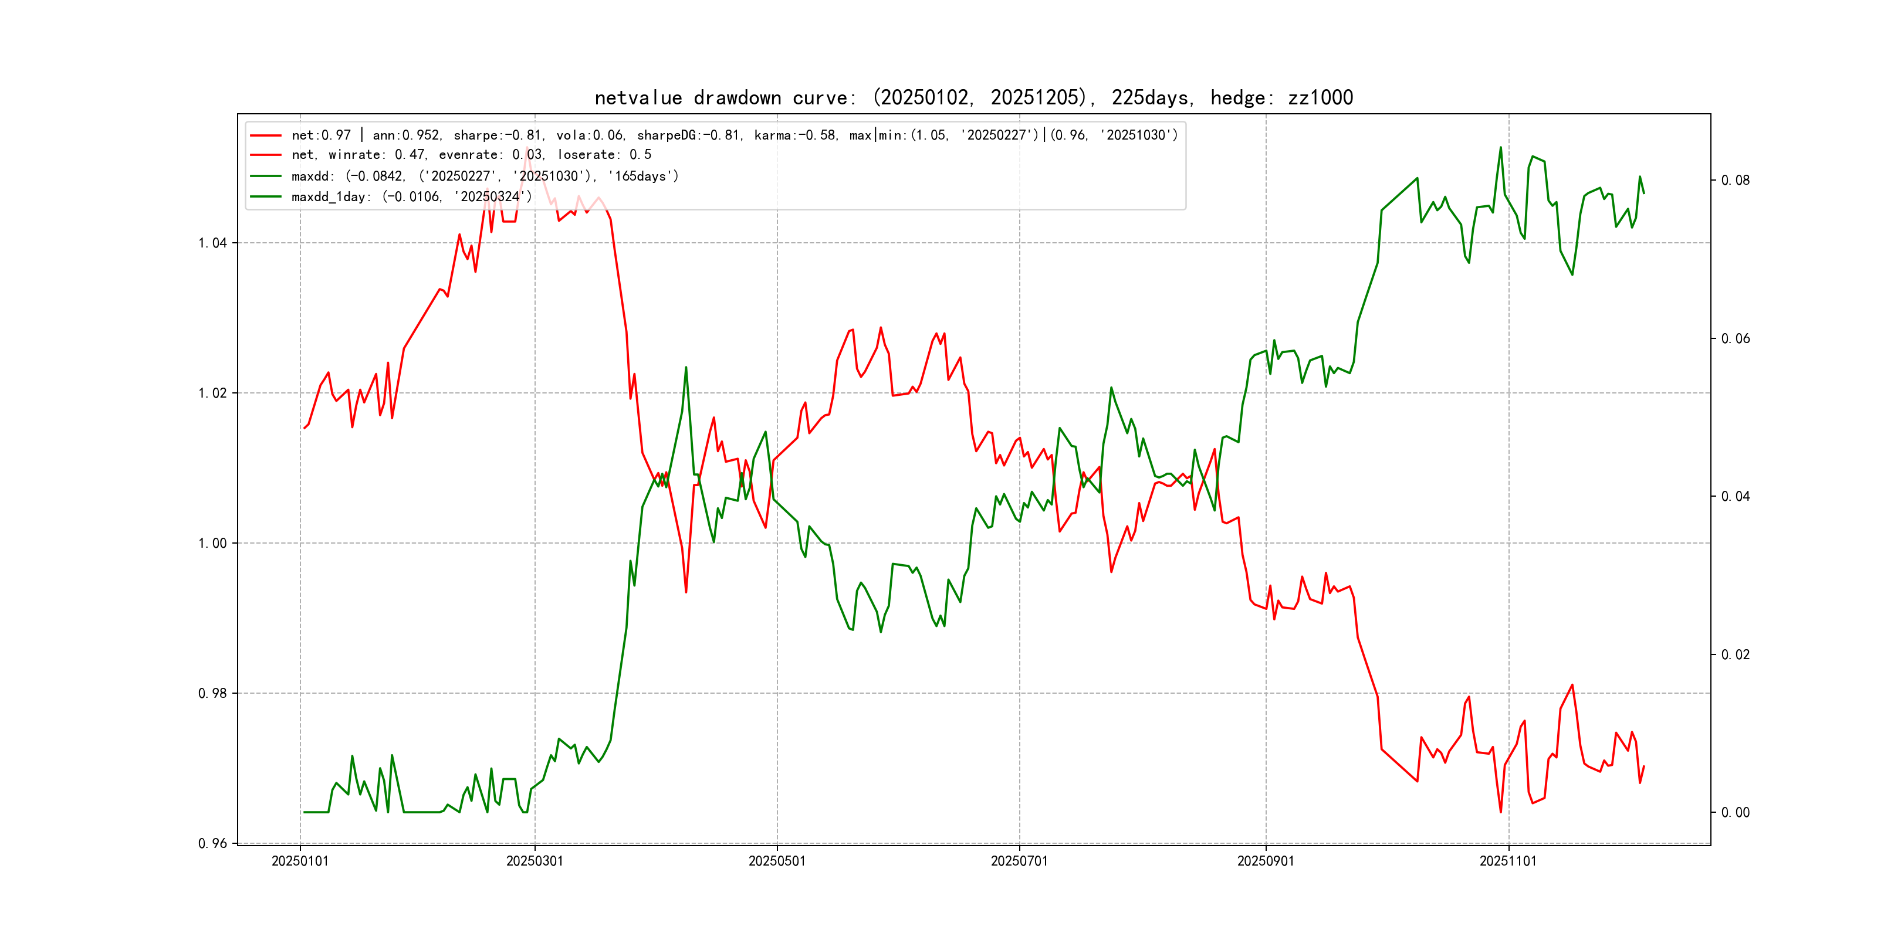Click the x-axis label 20251101

point(1508,861)
